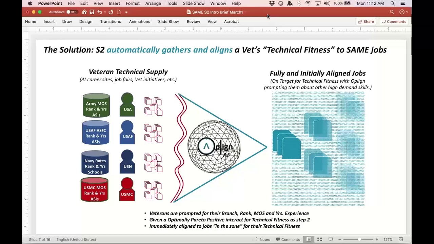Open the Help menu in the menu bar
434x244 pixels.
(236, 3)
